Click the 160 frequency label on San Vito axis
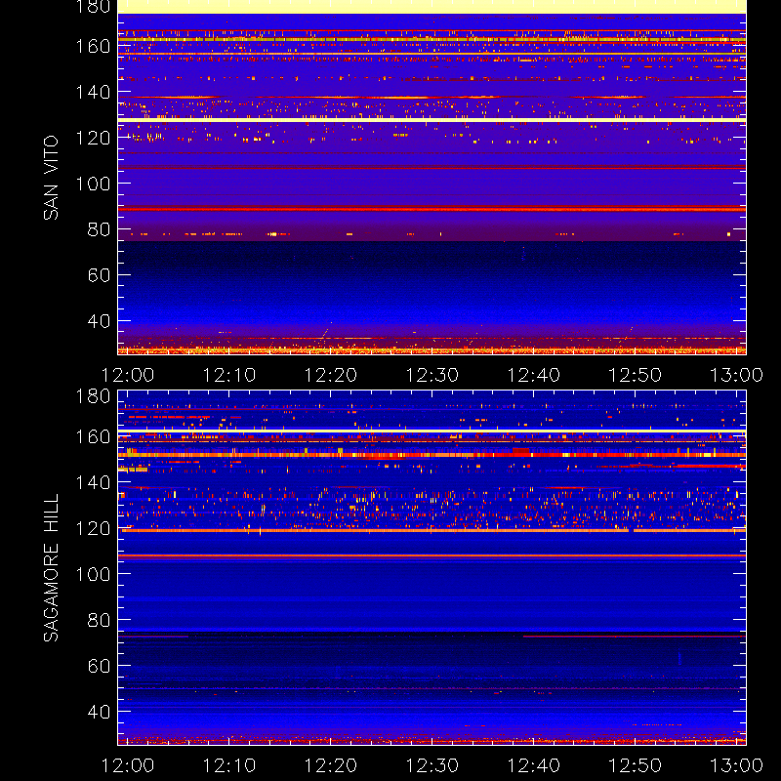 [x=93, y=46]
